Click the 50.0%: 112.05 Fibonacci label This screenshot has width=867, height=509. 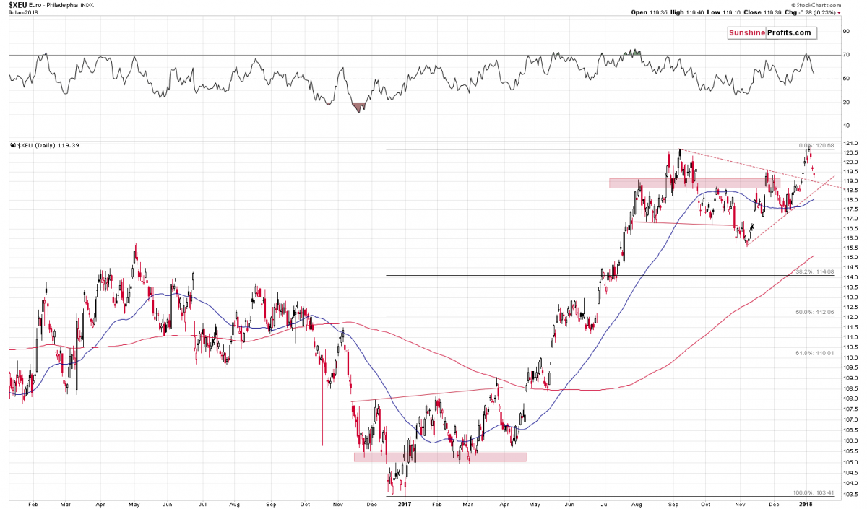click(814, 313)
